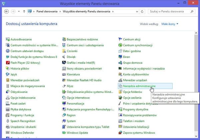
Task: Click the Opcje zasilania icon
Action: pyautogui.click(x=120, y=98)
